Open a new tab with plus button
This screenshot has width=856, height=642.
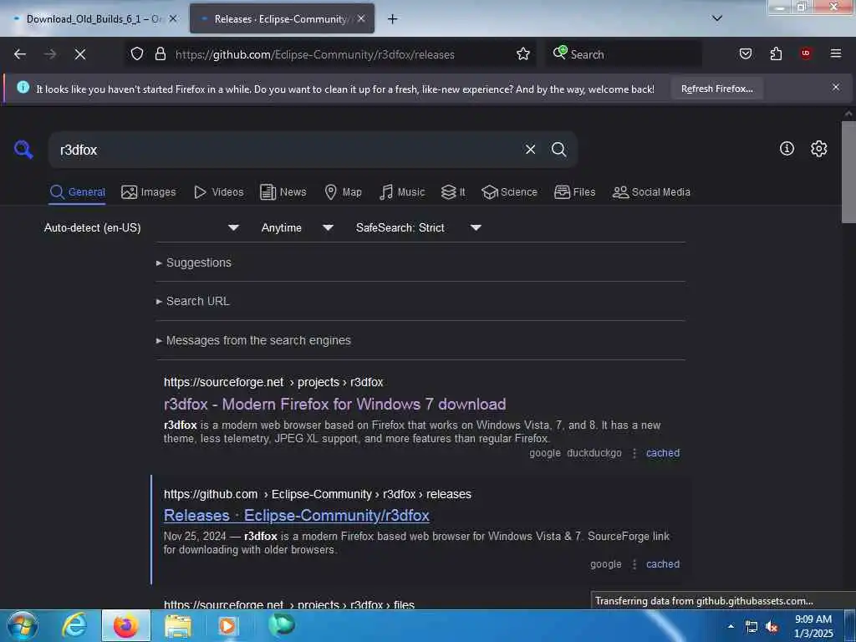[x=392, y=19]
